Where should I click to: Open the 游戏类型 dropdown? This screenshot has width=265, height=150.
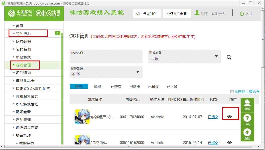click(185, 56)
